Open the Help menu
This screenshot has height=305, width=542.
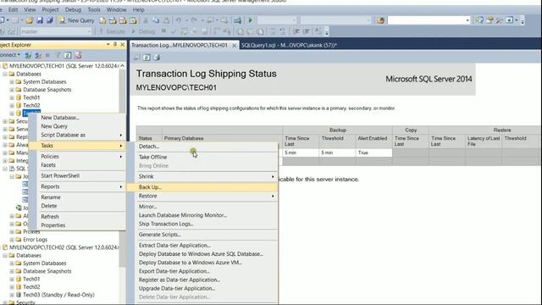(x=139, y=9)
